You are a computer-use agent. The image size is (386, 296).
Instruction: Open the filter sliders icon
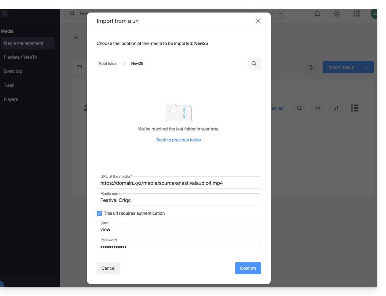coord(318,108)
